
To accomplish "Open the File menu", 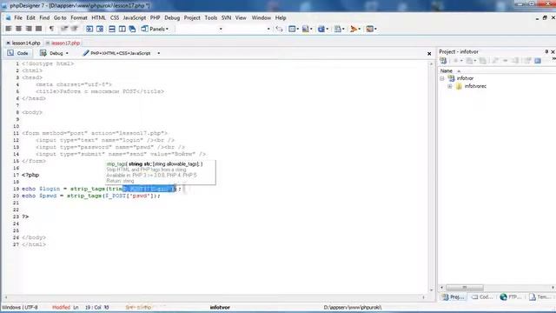I will pyautogui.click(x=18, y=17).
